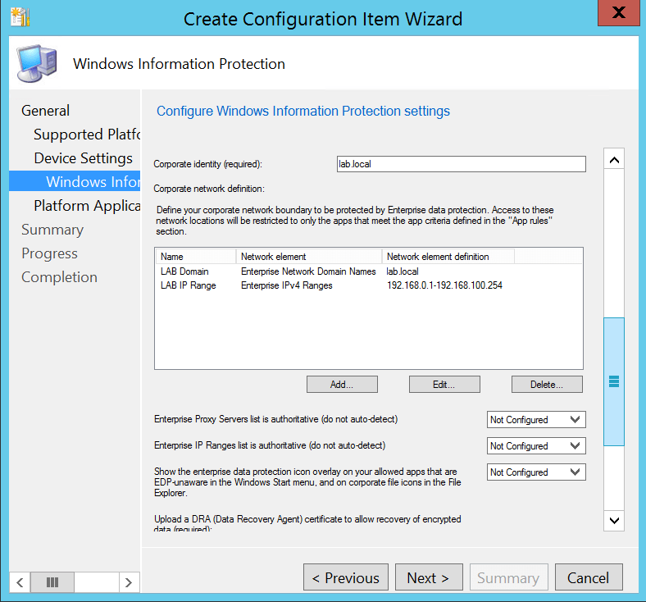Click the < Previous button
Viewport: 646px width, 602px height.
click(x=346, y=577)
